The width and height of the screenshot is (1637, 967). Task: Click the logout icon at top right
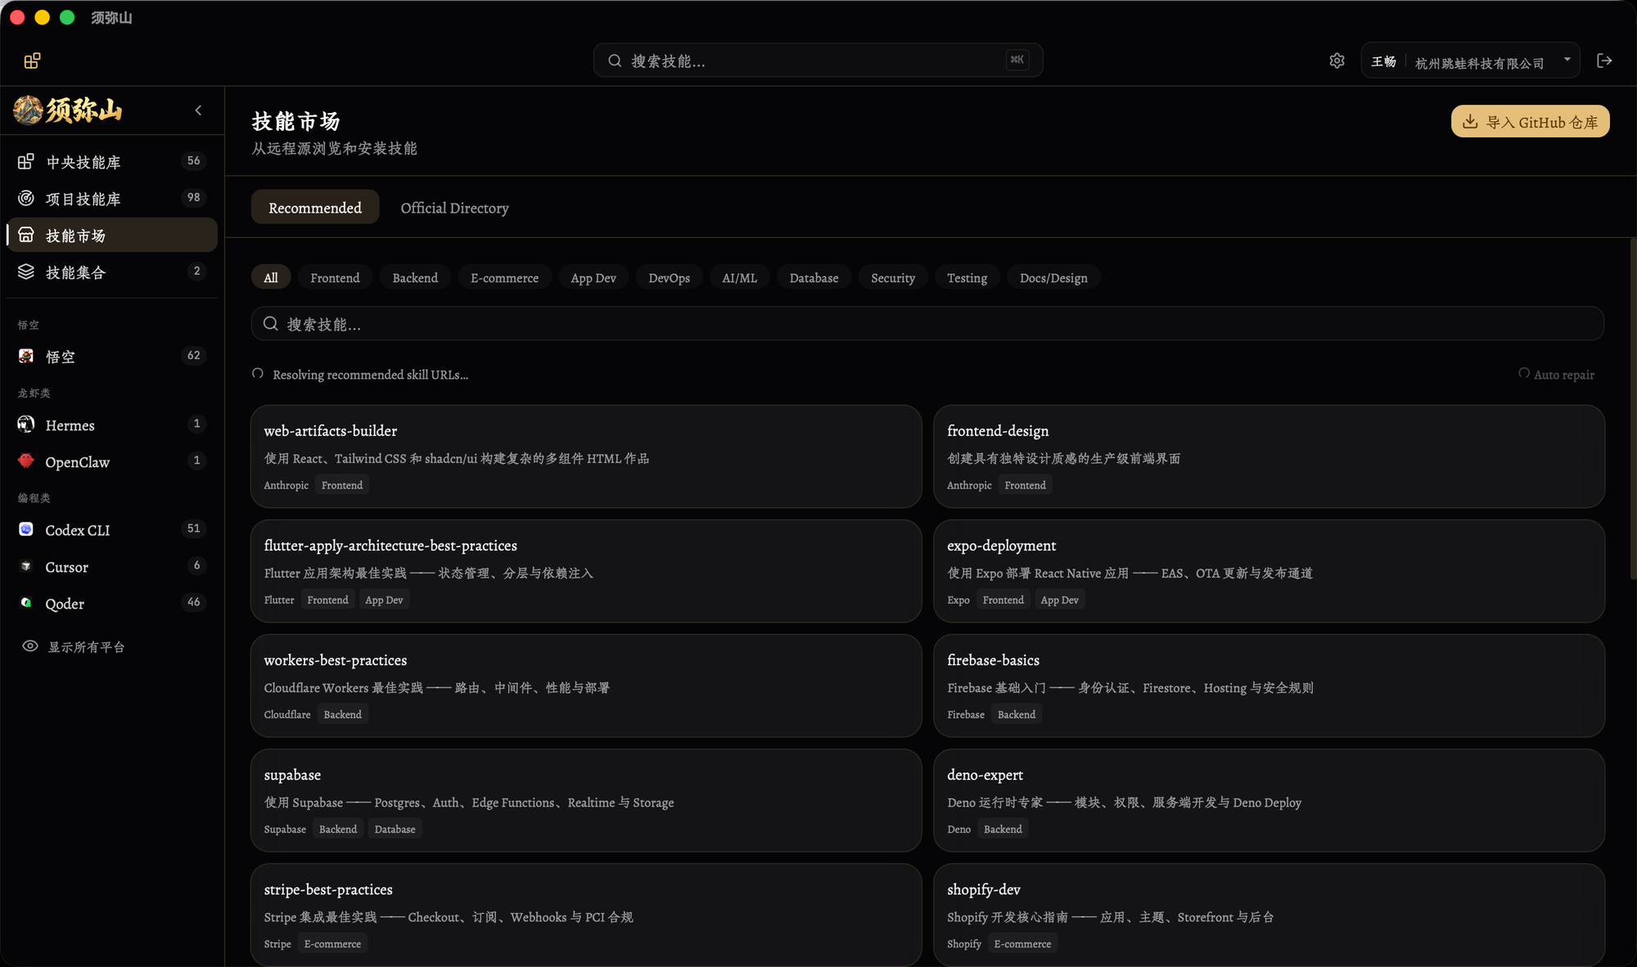[x=1604, y=61]
